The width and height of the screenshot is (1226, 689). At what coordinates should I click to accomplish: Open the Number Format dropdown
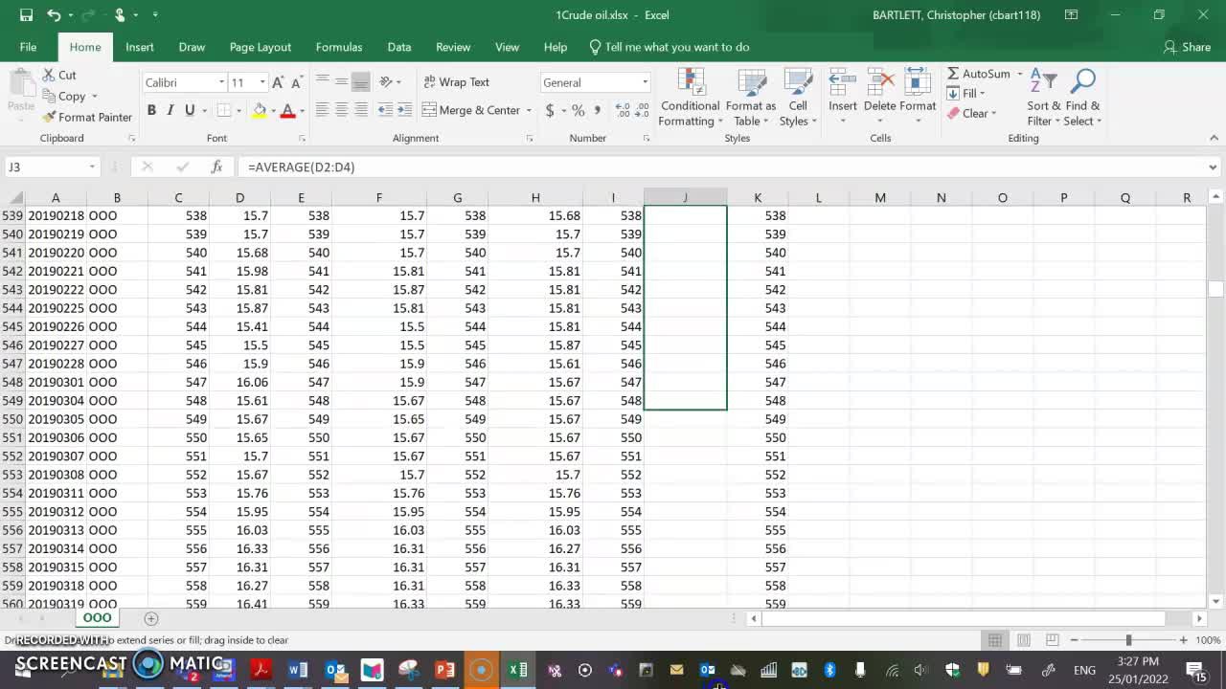click(x=645, y=81)
